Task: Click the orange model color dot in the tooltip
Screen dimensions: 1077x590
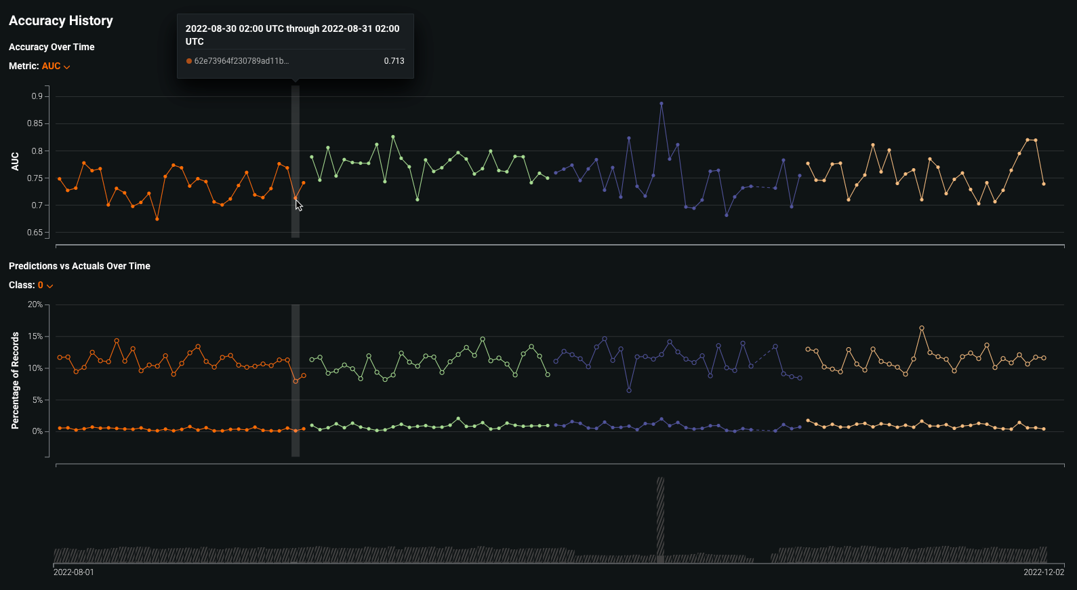Action: (189, 61)
